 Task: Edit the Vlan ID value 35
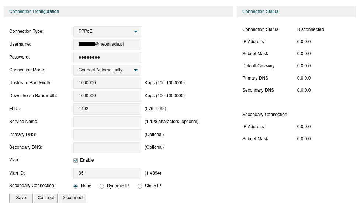[x=107, y=173]
